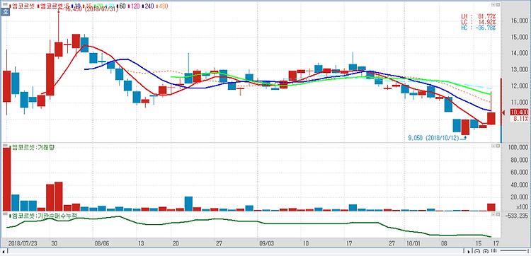Click the 13,000 price axis label

(x=519, y=70)
